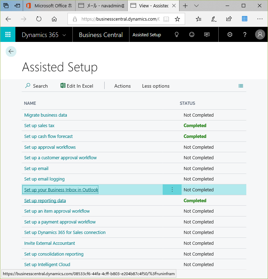Click the share page icon
This screenshot has height=279, width=268.
[x=229, y=19]
